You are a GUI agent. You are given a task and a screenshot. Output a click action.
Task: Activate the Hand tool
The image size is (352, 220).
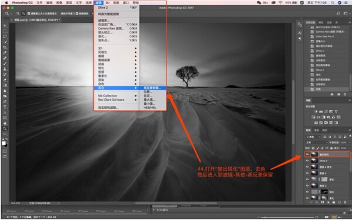5,123
